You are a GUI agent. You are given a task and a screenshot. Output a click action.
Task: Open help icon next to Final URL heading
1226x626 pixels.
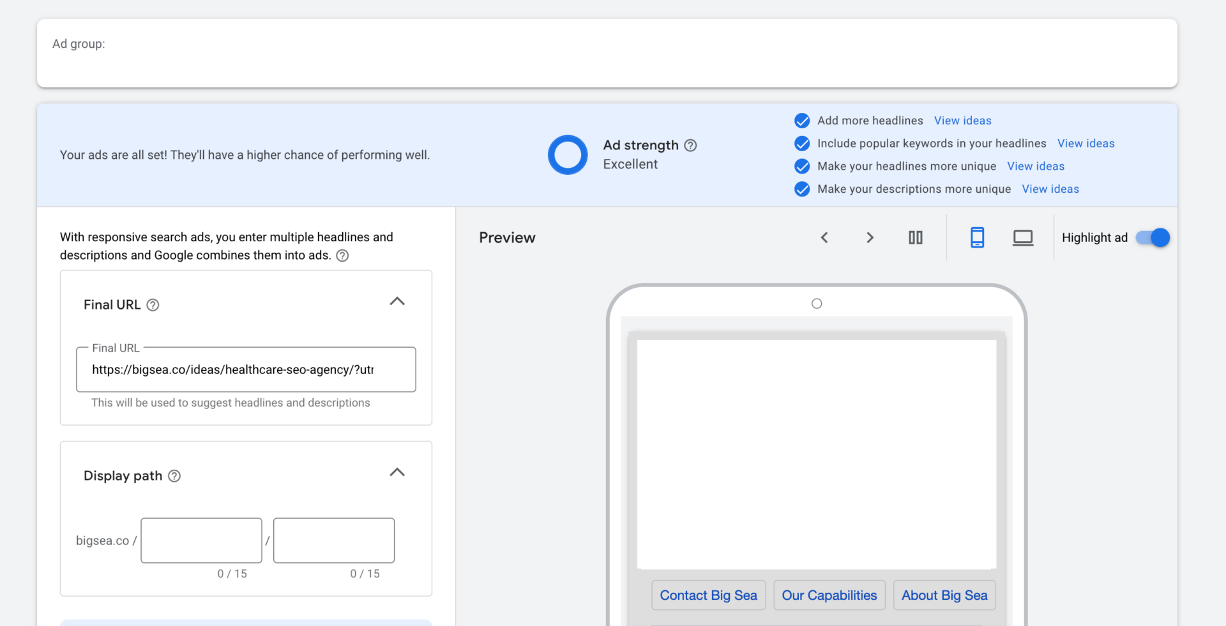pos(153,305)
